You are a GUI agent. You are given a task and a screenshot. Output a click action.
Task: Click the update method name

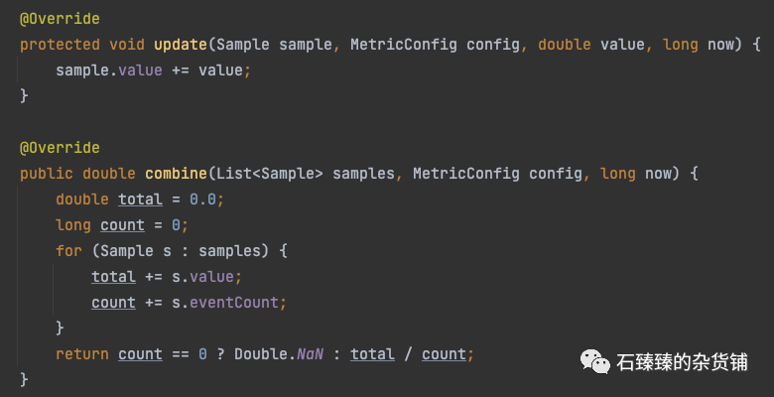(181, 45)
